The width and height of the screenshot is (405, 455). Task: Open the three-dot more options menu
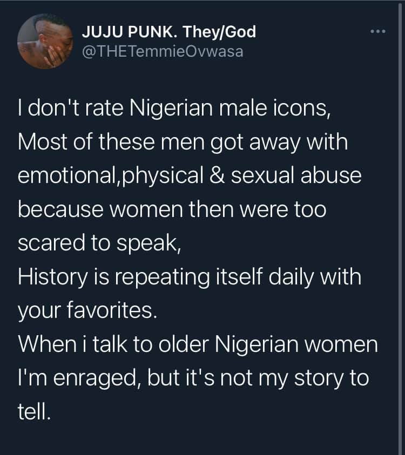coord(378,31)
